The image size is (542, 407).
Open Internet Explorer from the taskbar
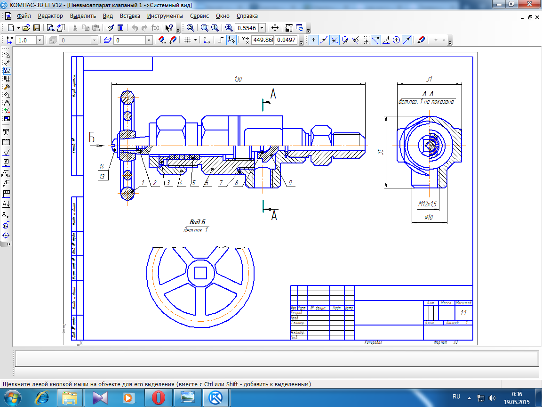(x=42, y=398)
